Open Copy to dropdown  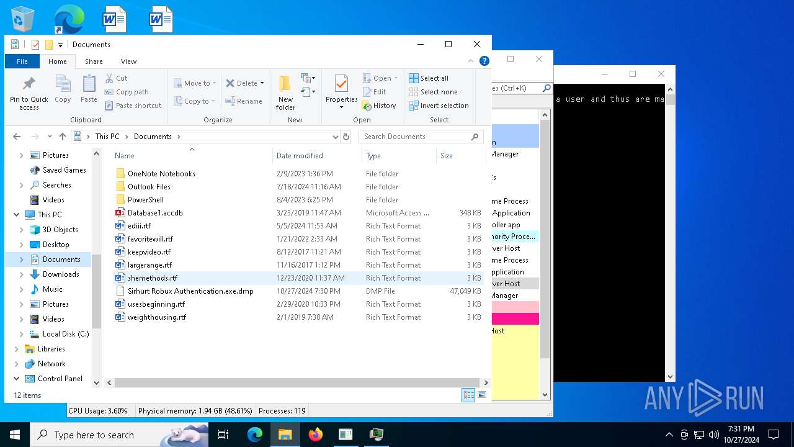[194, 101]
